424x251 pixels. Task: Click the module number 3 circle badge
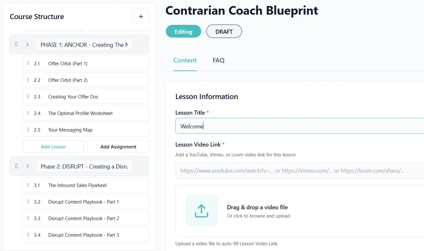[27, 166]
